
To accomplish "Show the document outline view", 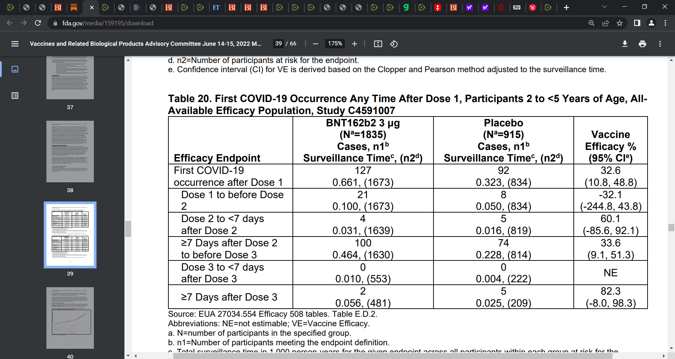I will tap(15, 95).
